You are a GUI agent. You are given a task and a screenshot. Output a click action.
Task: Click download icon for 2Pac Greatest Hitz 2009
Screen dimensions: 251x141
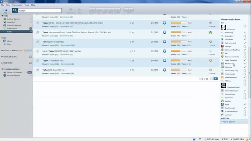165,23
